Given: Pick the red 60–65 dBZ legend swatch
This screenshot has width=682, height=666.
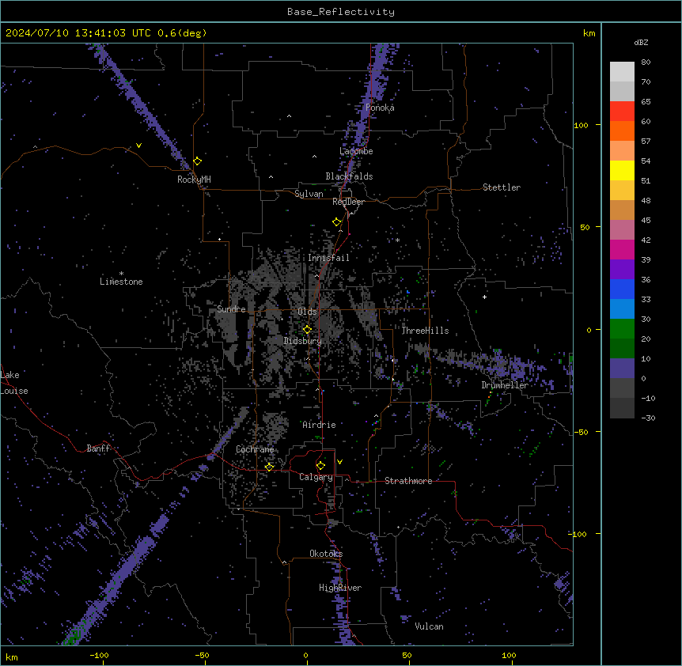Looking at the screenshot, I should (622, 112).
